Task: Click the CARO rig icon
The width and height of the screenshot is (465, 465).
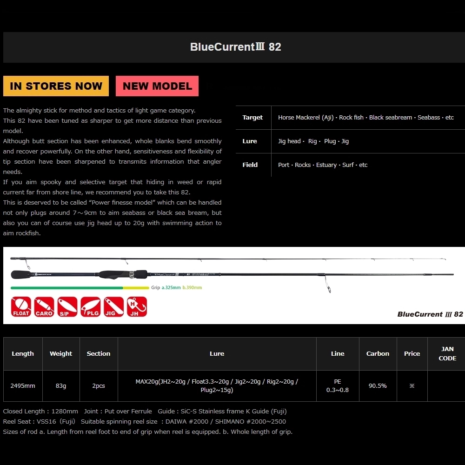Action: pyautogui.click(x=44, y=306)
